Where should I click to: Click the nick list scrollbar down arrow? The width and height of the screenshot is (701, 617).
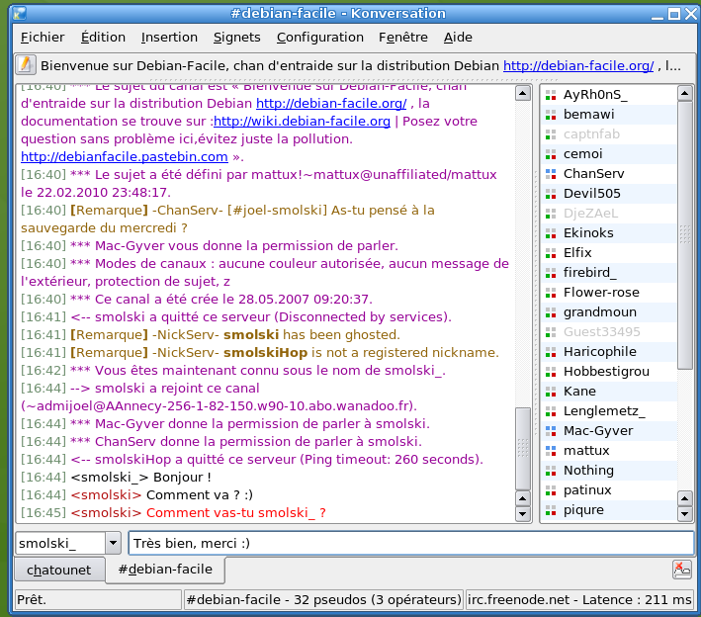click(x=684, y=512)
